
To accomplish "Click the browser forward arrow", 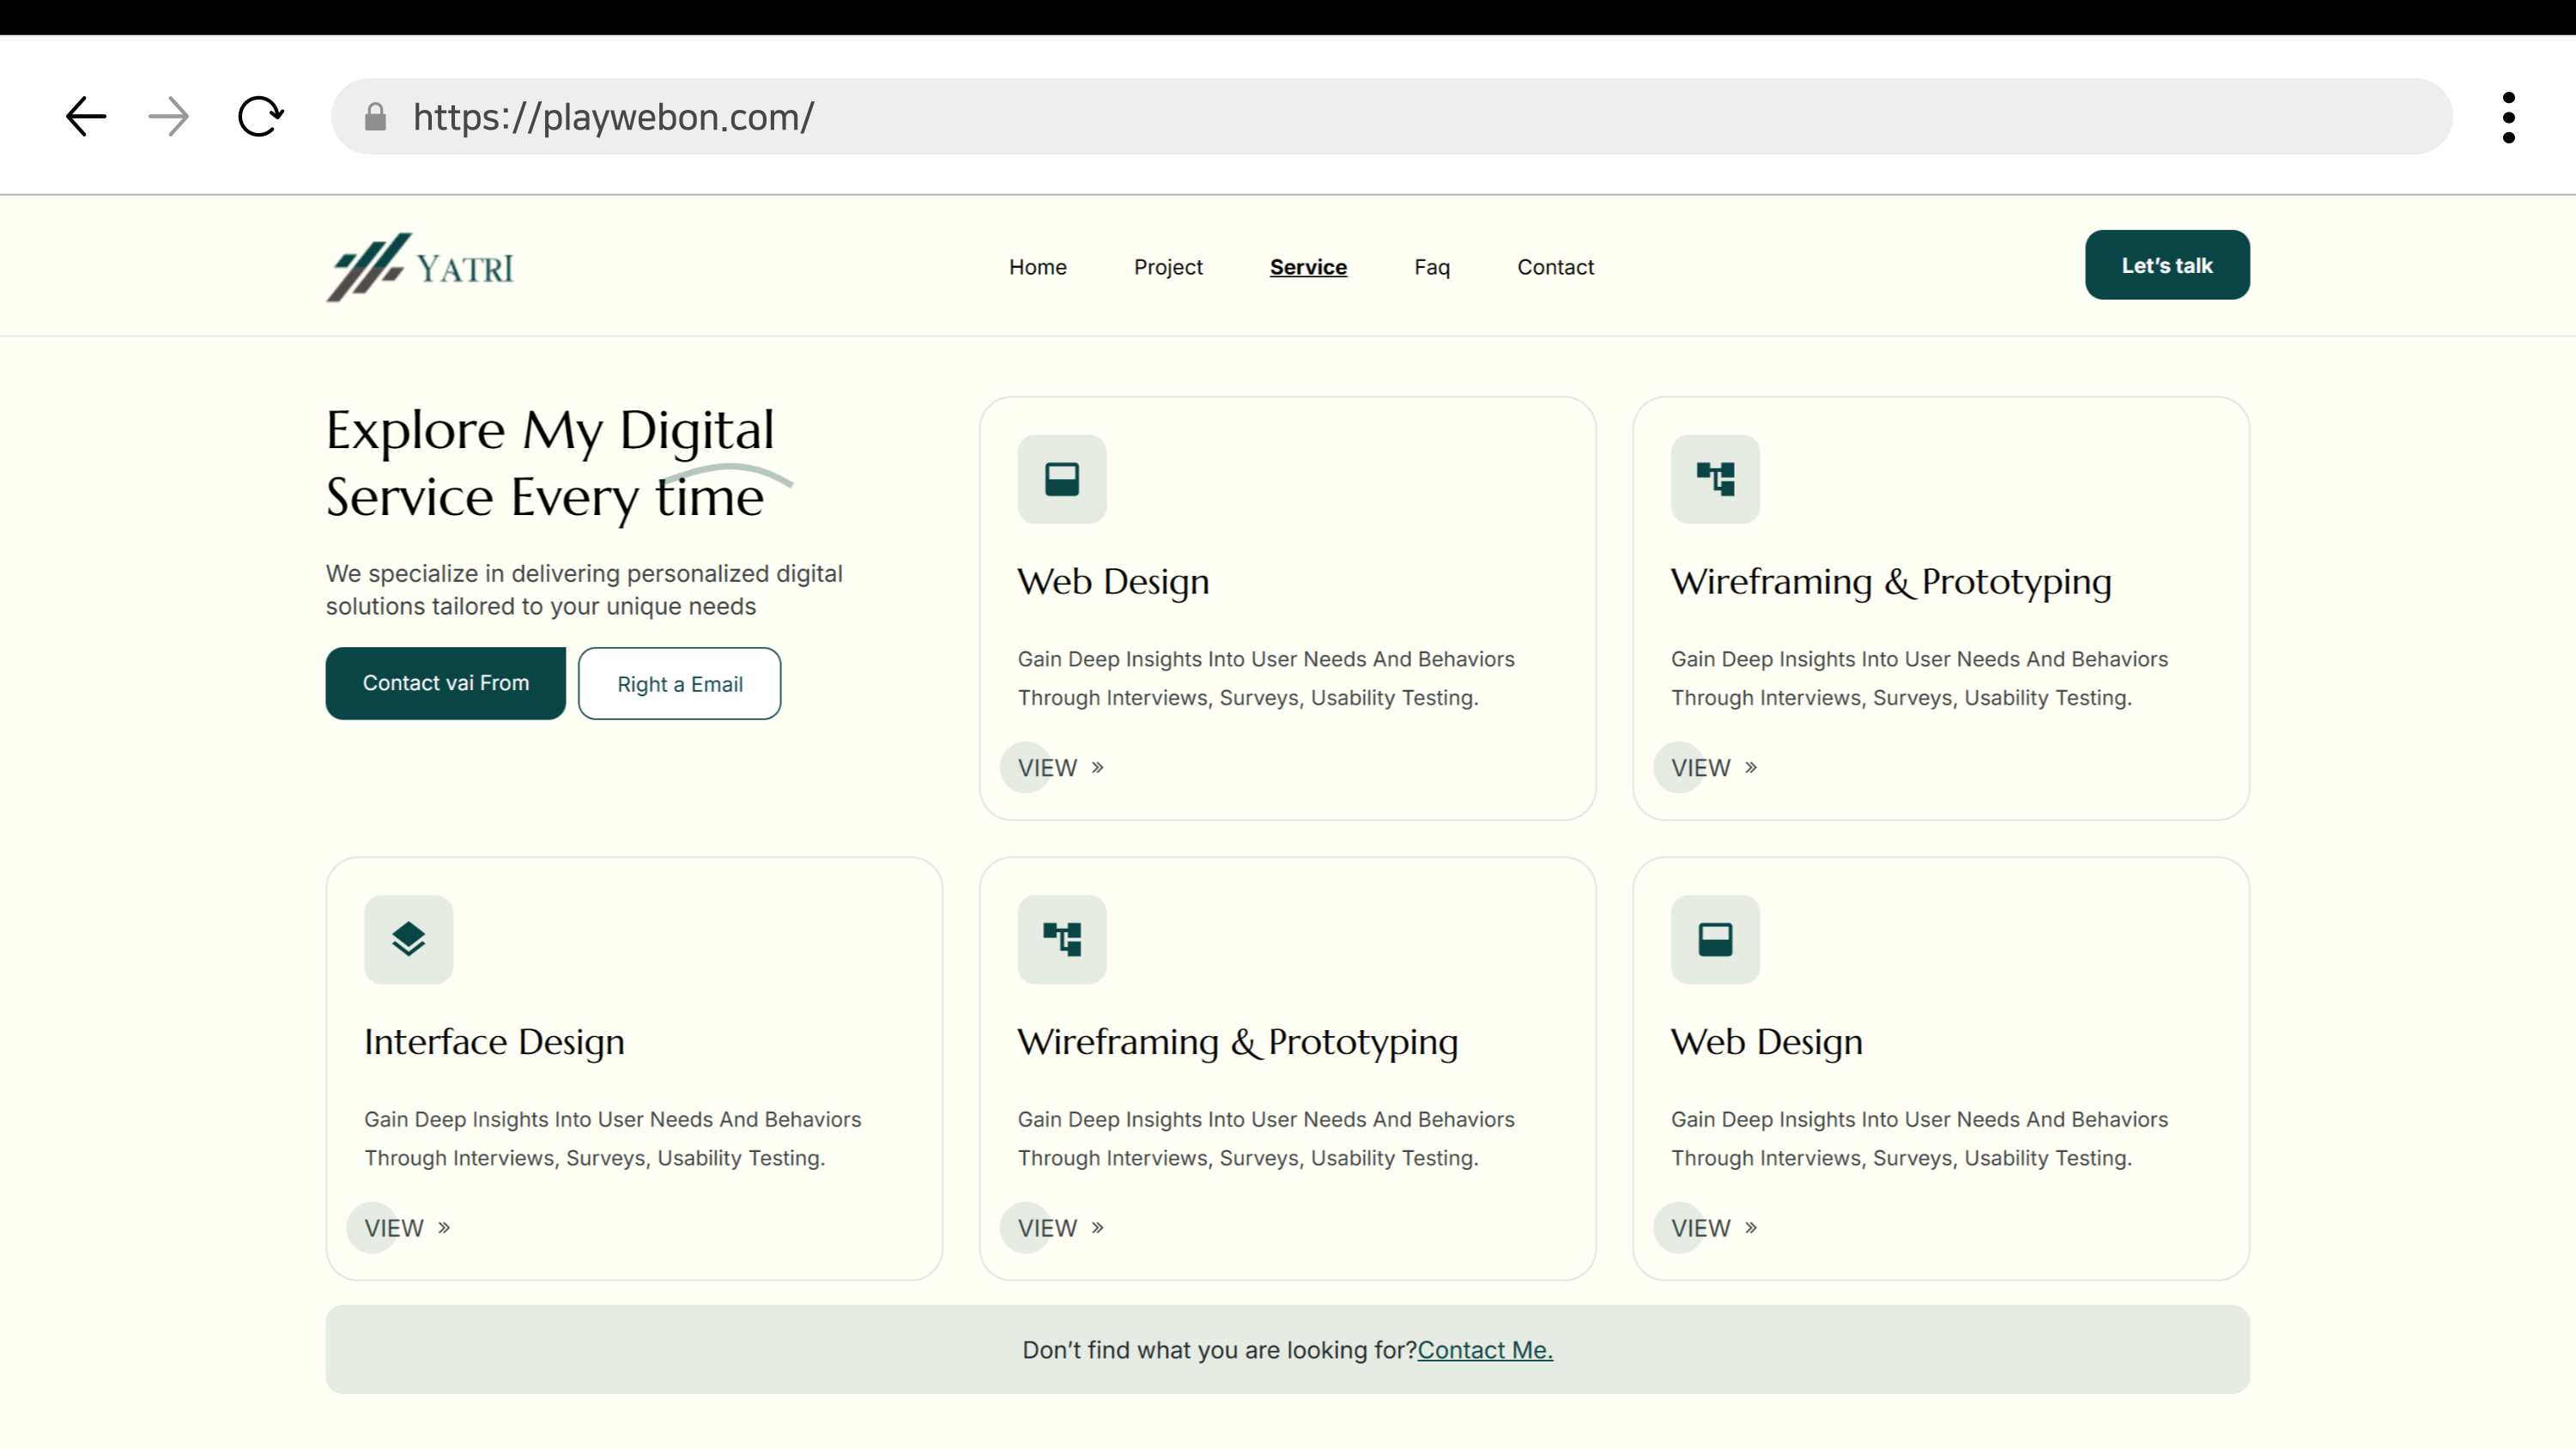I will tap(168, 117).
